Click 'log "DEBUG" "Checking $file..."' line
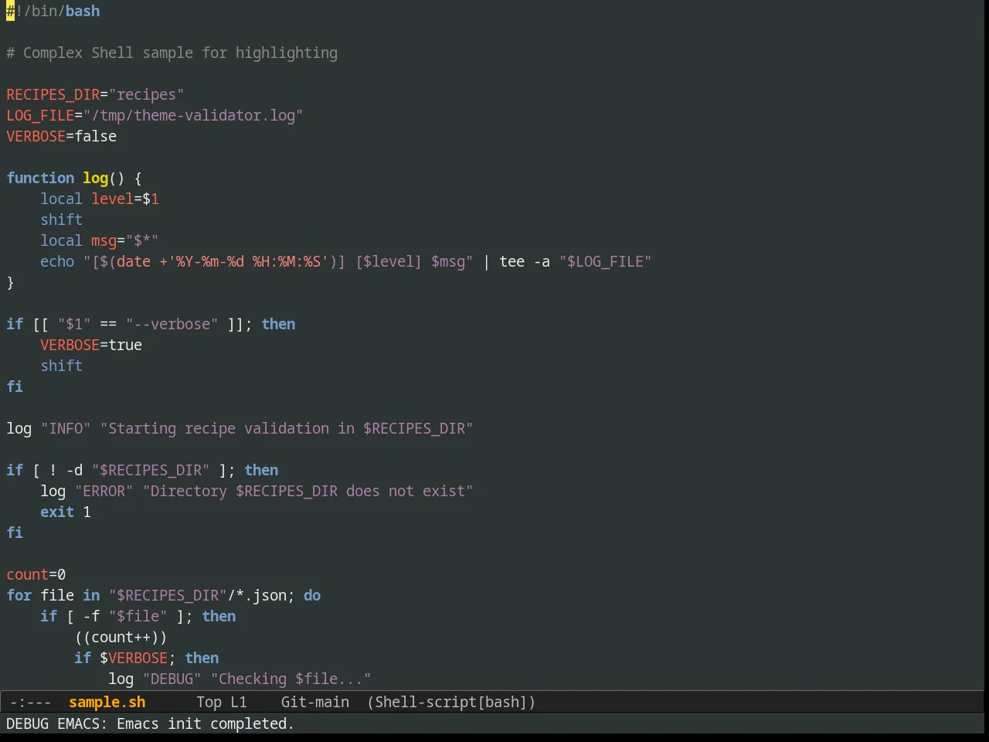 240,679
